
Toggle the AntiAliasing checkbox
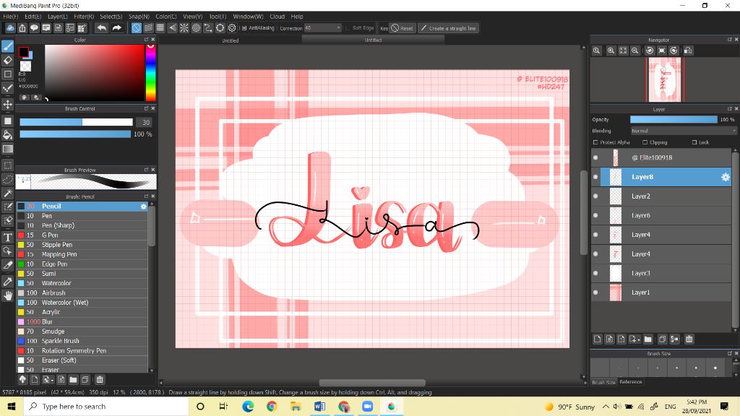244,28
